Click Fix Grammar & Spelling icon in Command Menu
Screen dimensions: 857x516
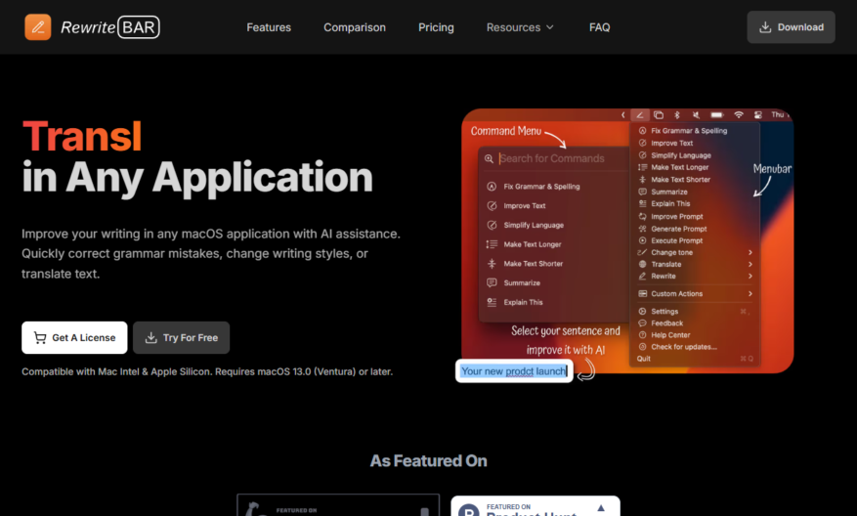[492, 187]
